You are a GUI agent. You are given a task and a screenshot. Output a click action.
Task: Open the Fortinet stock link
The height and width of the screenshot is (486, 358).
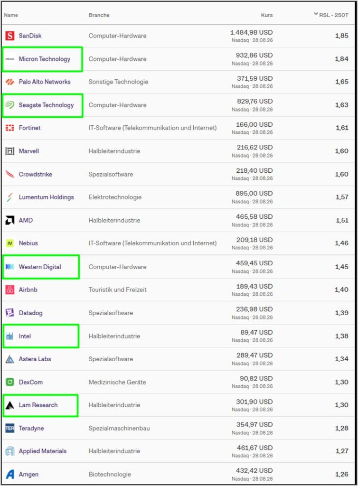point(30,128)
